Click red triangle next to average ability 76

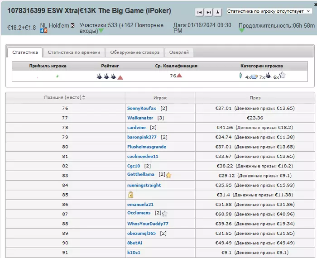coord(179,76)
